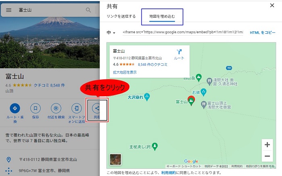Image resolution: width=282 pixels, height=176 pixels.
Task: Click キーボード ショートカット on the map footer
Action: (x=184, y=166)
